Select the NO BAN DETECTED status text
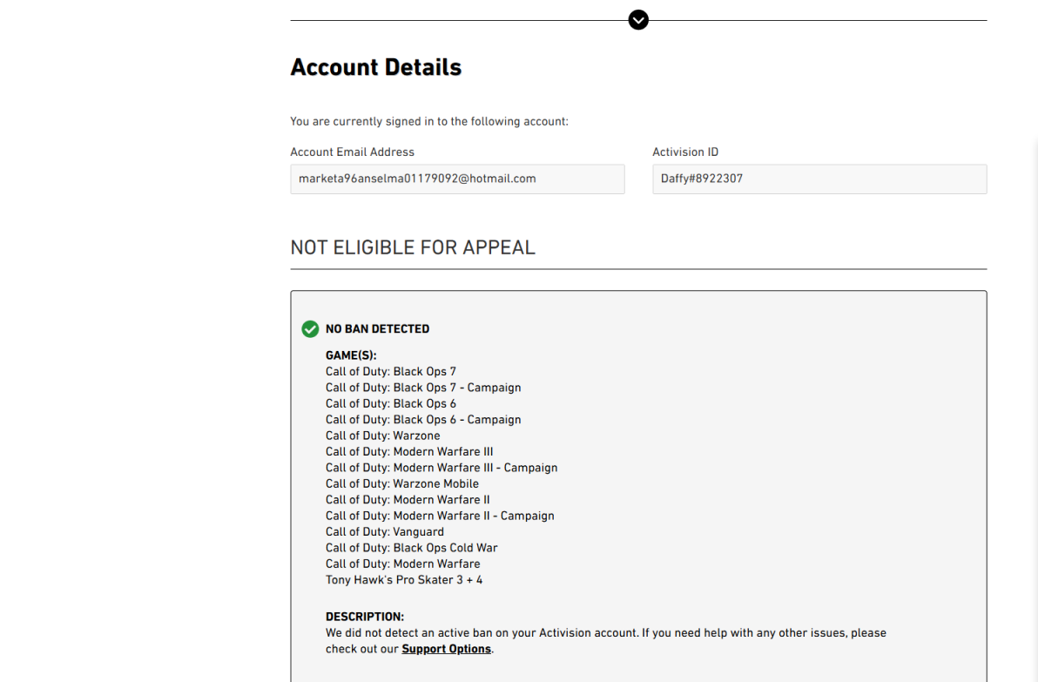The width and height of the screenshot is (1038, 682). point(377,329)
